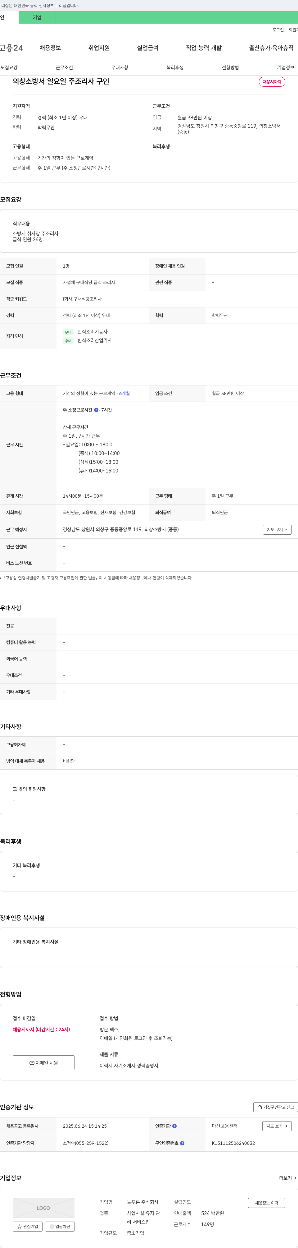Click the block icon on 열람차단
Viewport: 298px width, 1248px height.
click(x=52, y=1226)
